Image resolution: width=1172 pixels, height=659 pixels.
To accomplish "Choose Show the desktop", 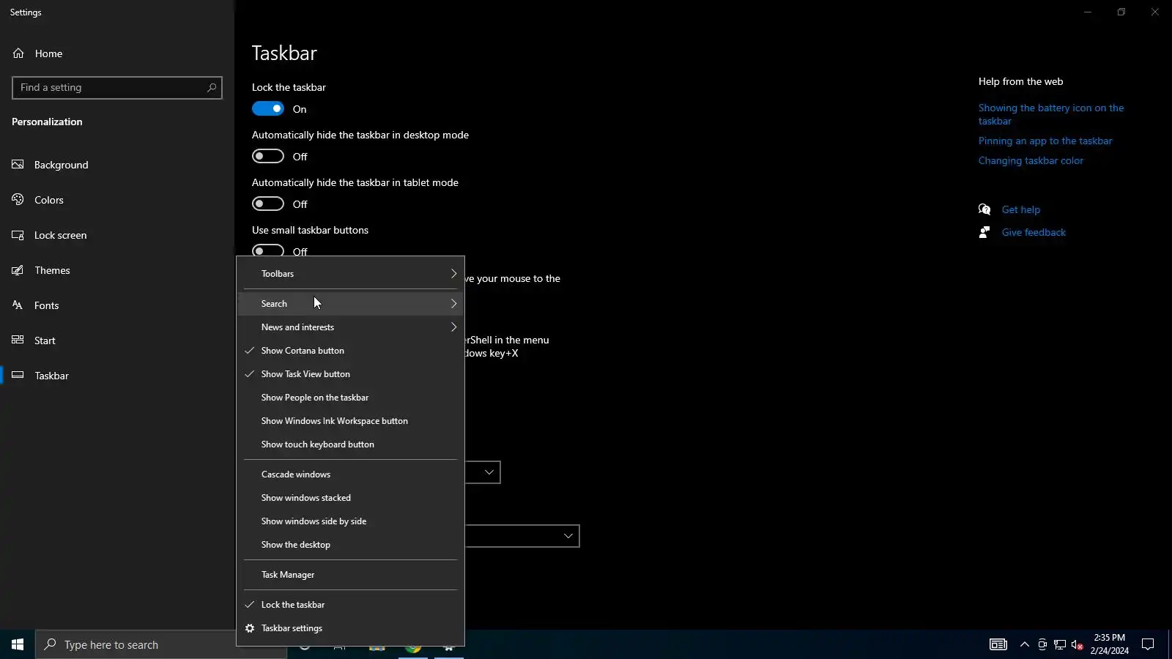I will click(x=351, y=545).
